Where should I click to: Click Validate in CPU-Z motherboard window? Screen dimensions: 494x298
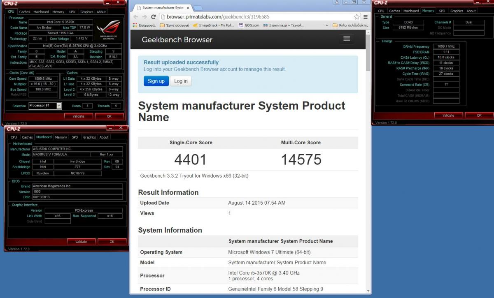(81, 242)
